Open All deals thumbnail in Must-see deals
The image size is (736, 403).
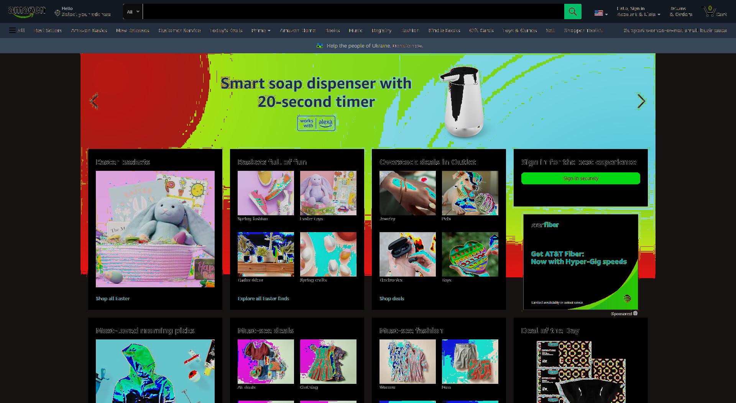[x=266, y=362]
